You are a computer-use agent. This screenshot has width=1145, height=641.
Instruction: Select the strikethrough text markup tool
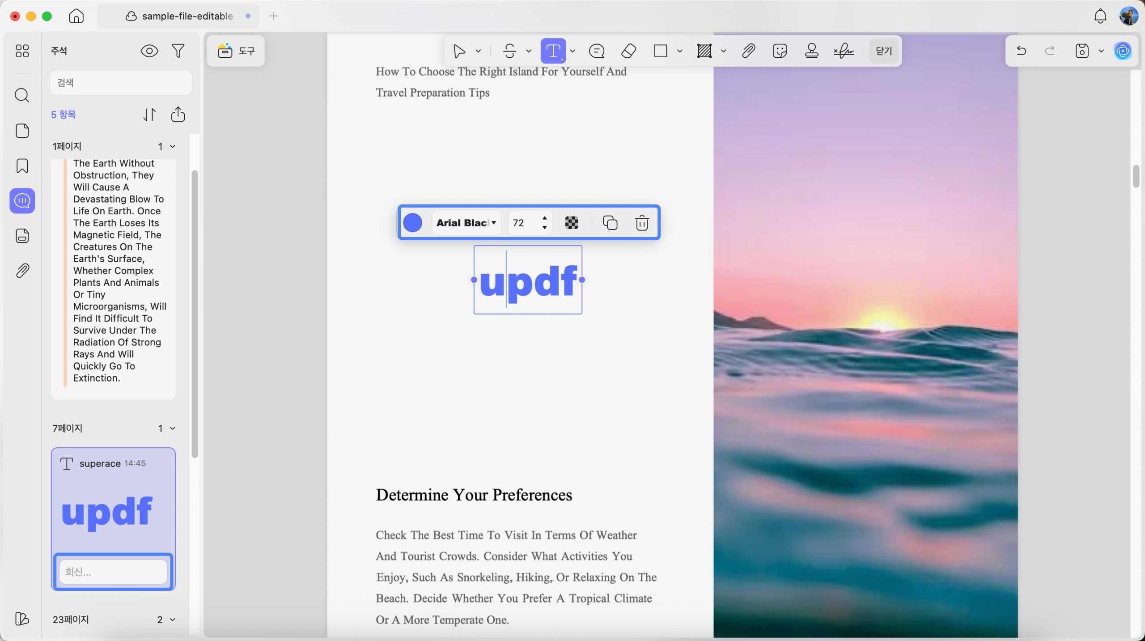click(x=509, y=51)
